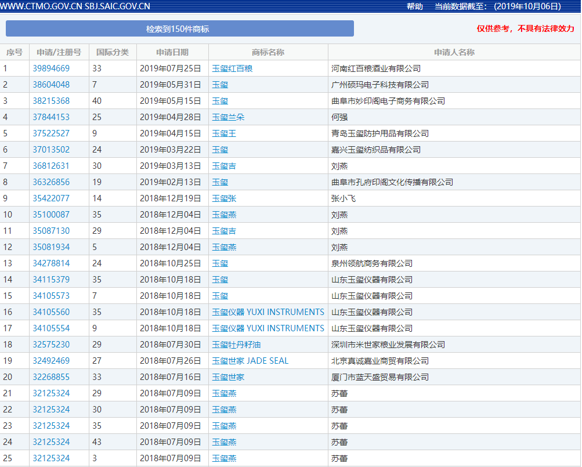Open trademark 玉玺 in row 2
This screenshot has width=582, height=467.
[x=220, y=85]
